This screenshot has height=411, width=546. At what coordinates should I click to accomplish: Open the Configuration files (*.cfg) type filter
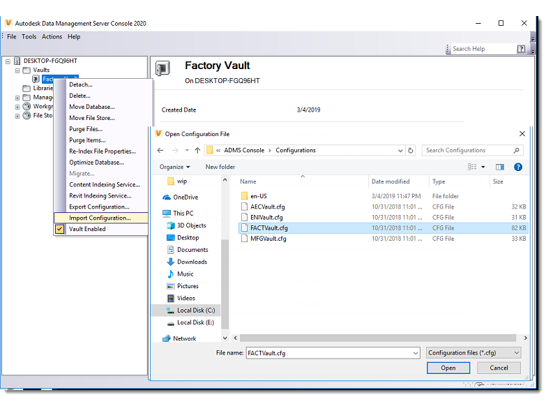473,353
